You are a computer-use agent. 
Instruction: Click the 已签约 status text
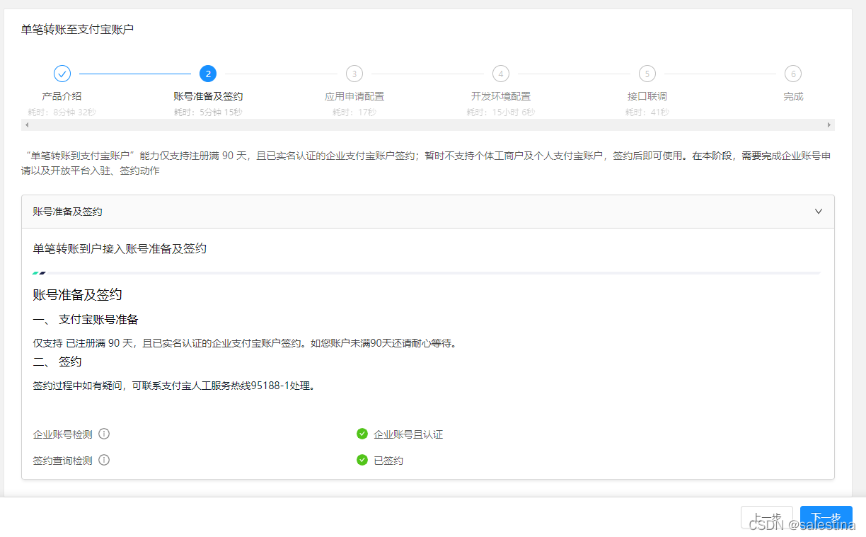pos(388,460)
